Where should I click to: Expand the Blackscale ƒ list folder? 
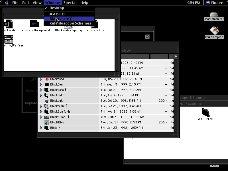(x=41, y=106)
